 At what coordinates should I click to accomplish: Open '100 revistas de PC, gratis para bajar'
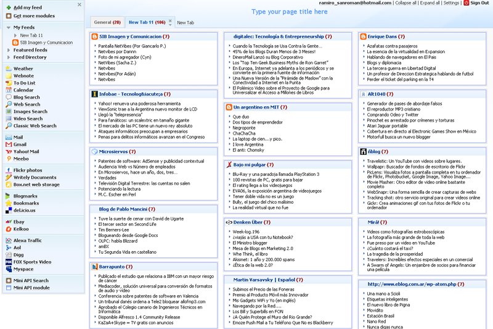[267, 180]
